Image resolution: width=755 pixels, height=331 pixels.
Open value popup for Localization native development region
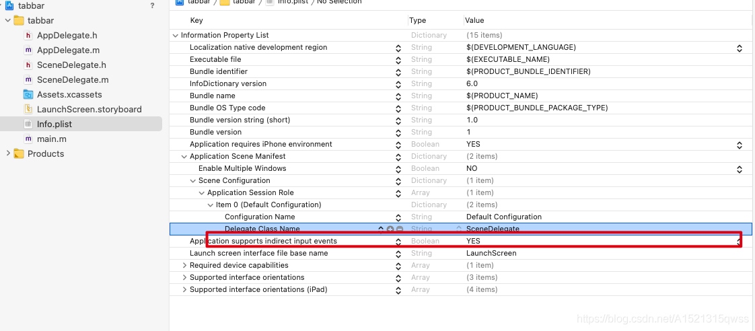point(739,48)
